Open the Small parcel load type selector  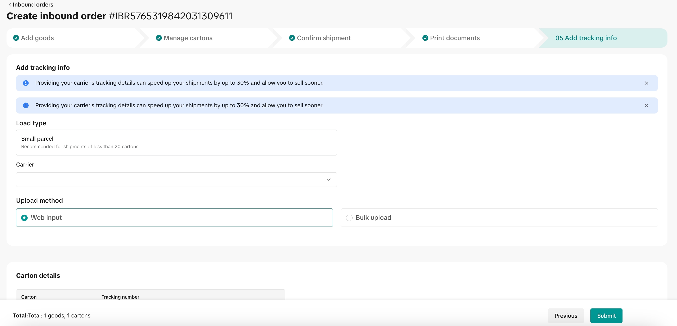tap(176, 142)
